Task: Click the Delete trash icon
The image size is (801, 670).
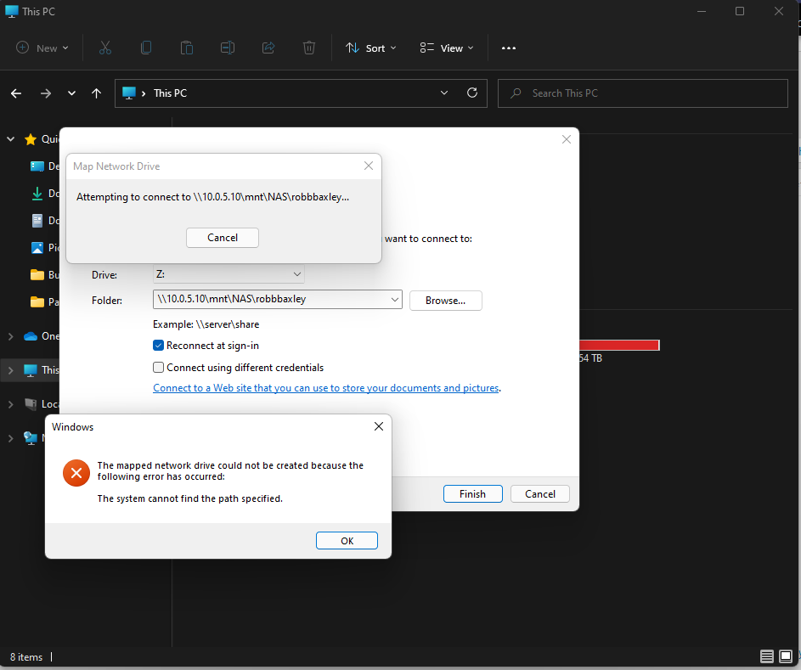Action: [x=309, y=48]
